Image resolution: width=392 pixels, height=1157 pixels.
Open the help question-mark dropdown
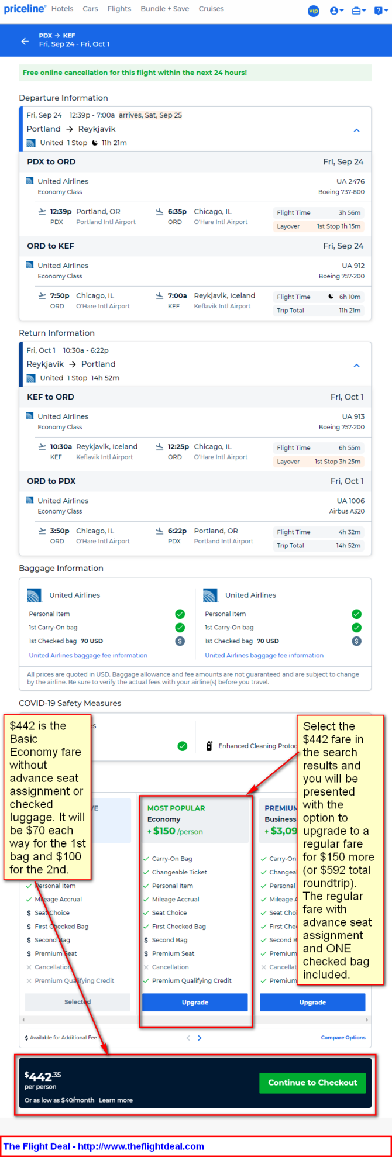click(x=380, y=11)
